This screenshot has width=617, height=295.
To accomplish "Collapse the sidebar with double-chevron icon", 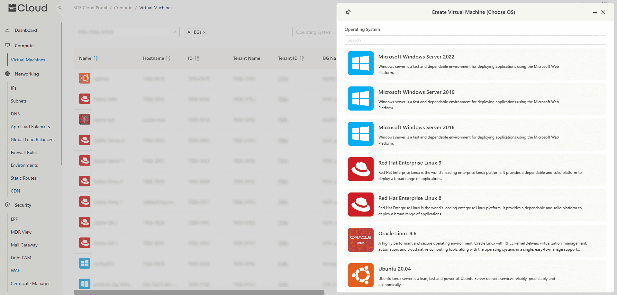I will tap(60, 8).
